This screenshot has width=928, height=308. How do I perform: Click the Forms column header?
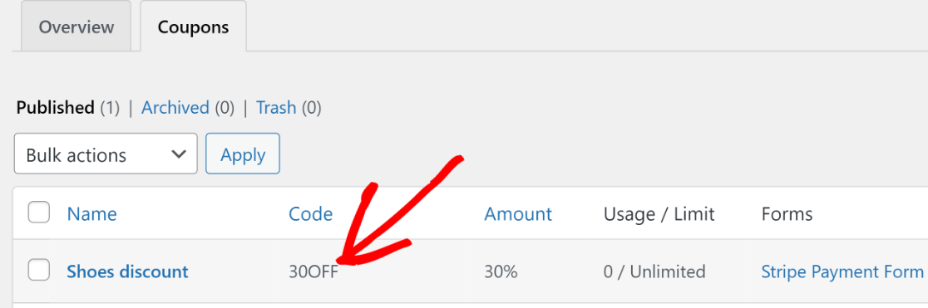787,213
